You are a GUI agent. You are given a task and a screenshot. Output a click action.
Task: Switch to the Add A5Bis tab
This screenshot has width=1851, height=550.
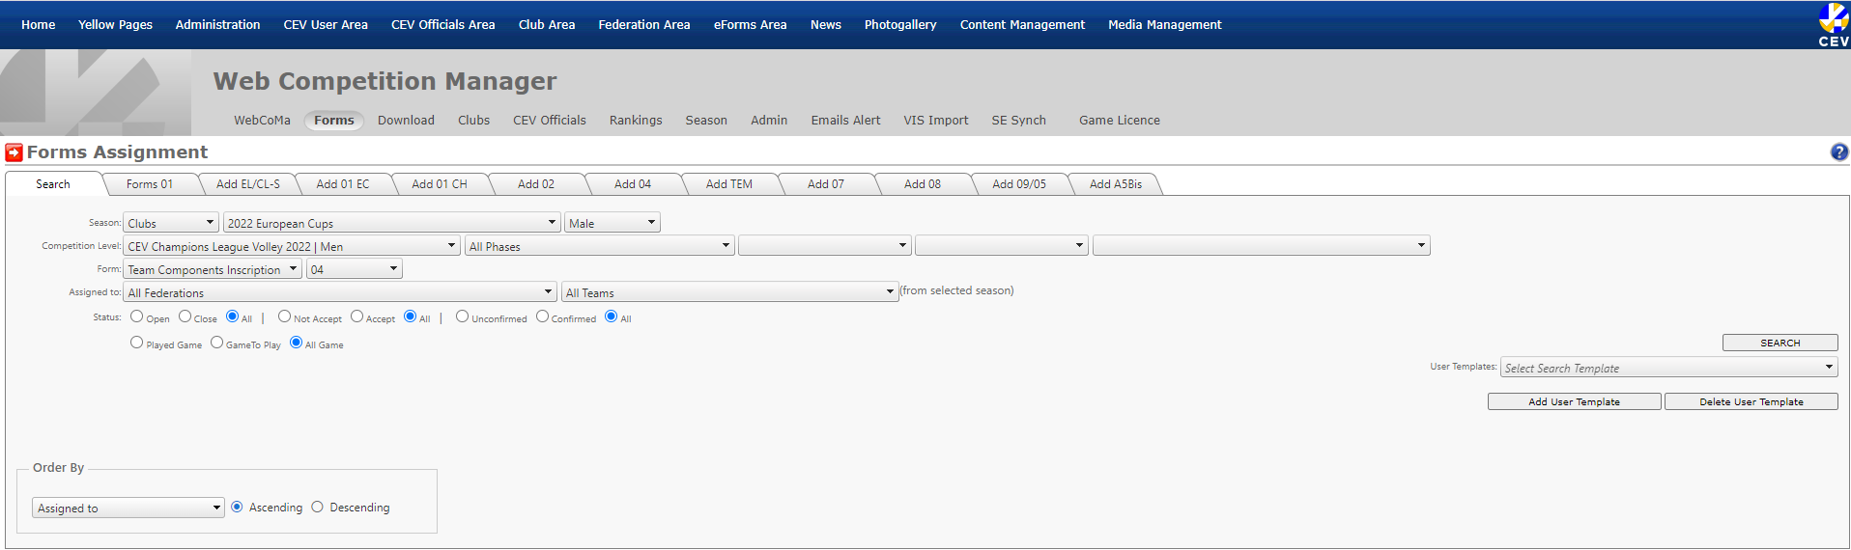click(x=1116, y=184)
